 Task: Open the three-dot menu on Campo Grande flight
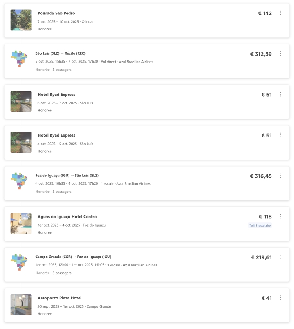pos(280,256)
